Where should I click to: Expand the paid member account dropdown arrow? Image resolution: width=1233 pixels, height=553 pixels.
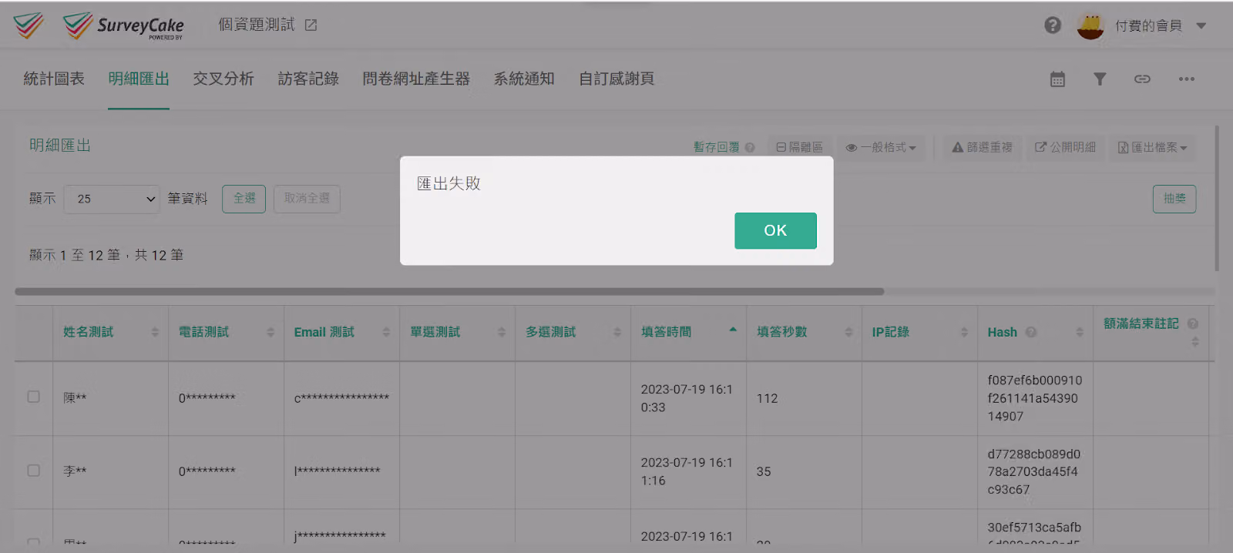[x=1201, y=25]
